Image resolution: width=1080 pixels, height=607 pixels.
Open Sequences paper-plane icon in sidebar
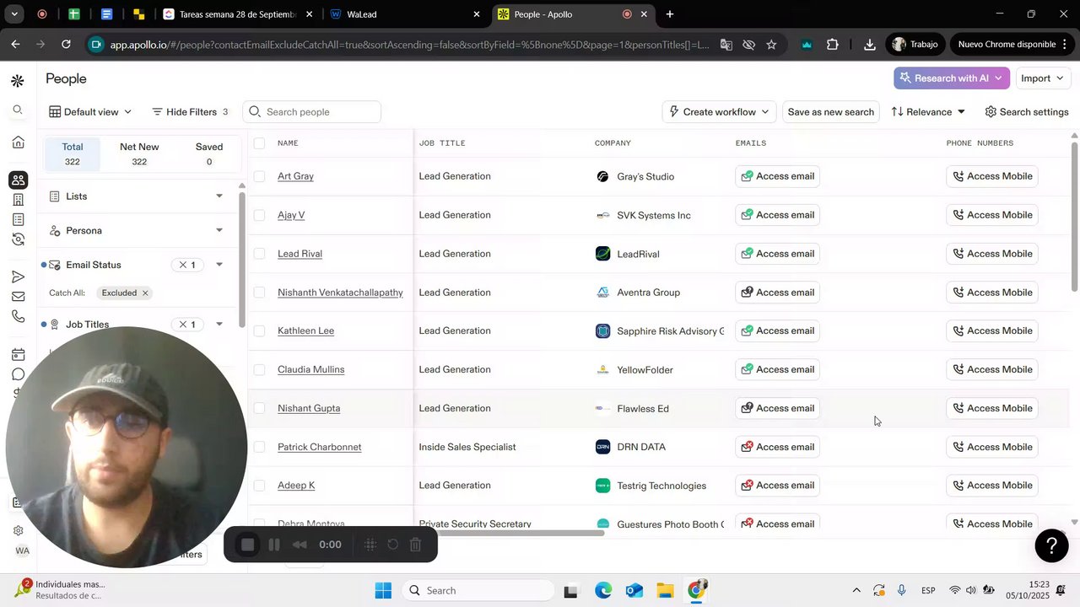[18, 277]
